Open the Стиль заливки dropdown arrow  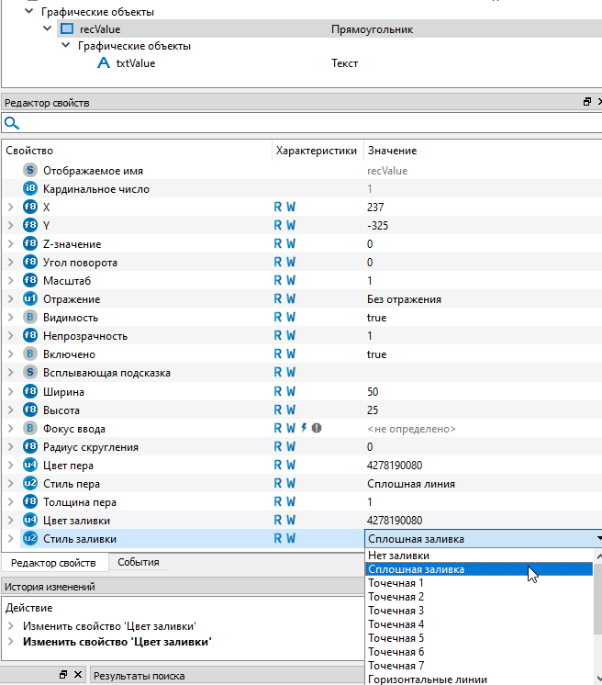598,539
